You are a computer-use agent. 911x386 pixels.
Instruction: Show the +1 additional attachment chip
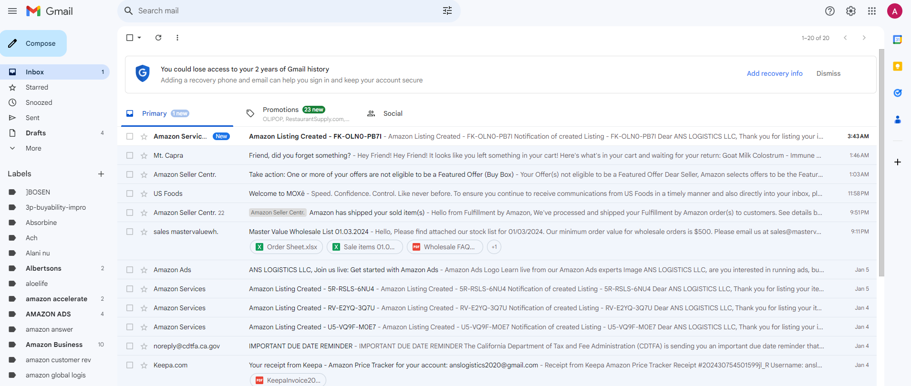tap(494, 247)
